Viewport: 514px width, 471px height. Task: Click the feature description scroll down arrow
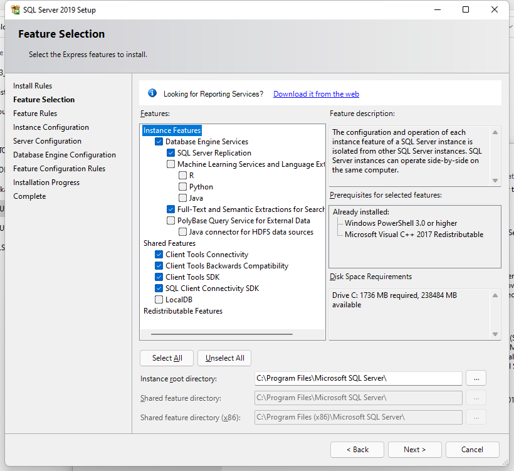(495, 181)
